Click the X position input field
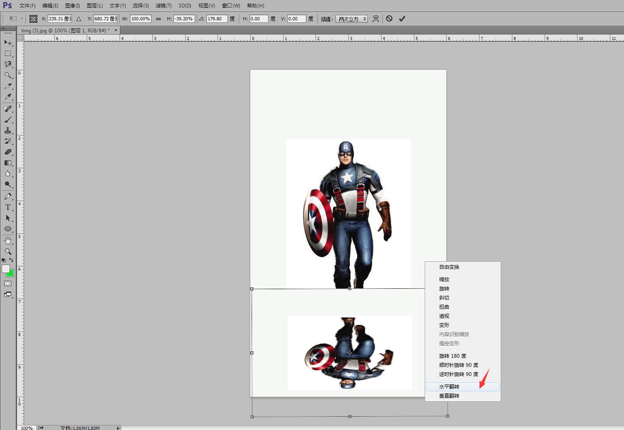 60,19
